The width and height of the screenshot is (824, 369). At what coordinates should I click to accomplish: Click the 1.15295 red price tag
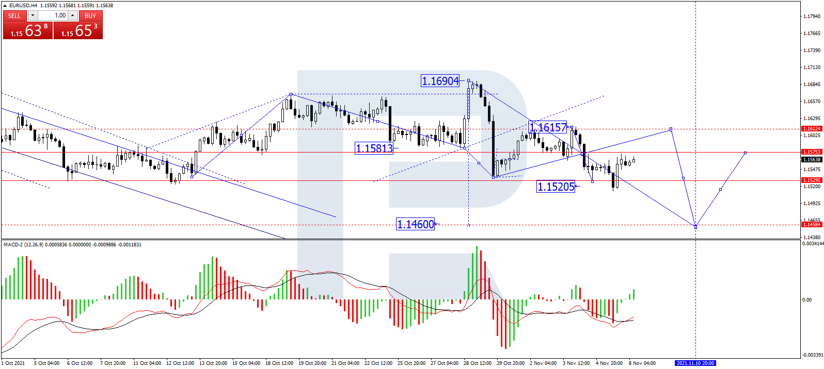tap(811, 180)
